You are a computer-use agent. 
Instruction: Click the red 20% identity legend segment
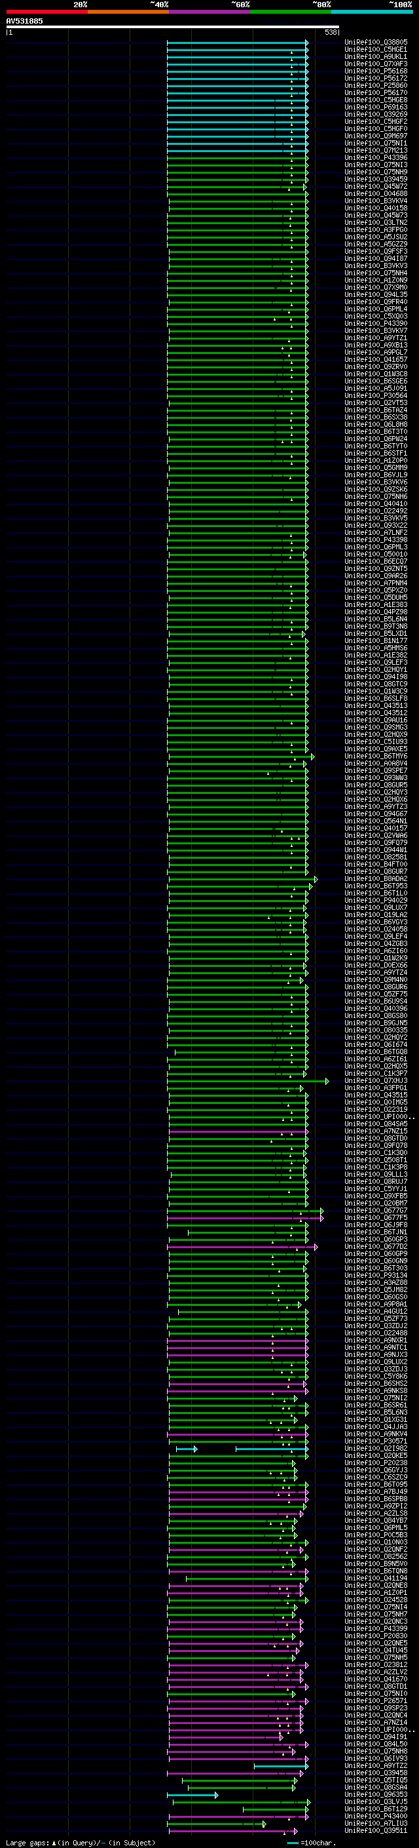46,12
